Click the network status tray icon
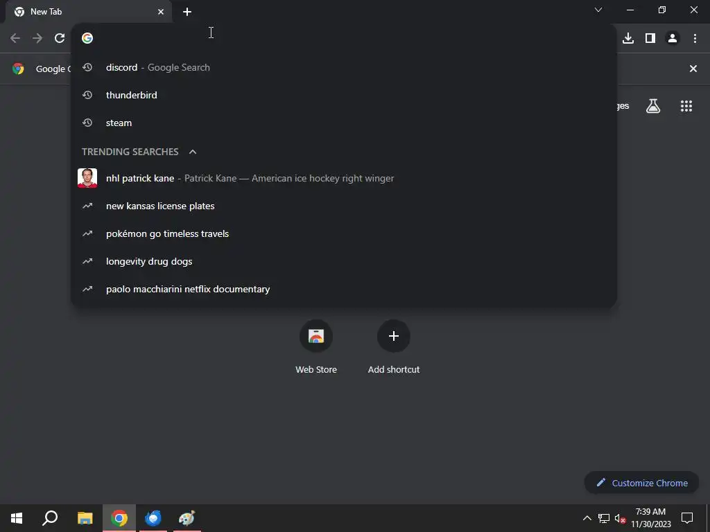Image resolution: width=710 pixels, height=532 pixels. click(604, 518)
